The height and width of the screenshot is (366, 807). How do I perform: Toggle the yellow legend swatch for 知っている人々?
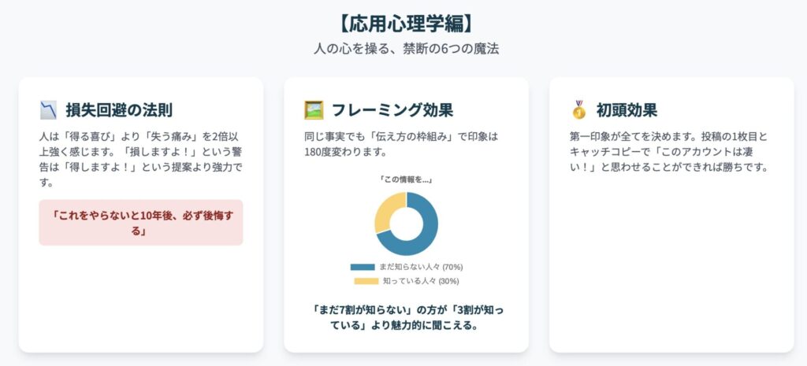pyautogui.click(x=366, y=281)
